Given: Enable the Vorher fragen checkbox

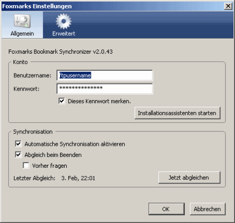Looking at the screenshot, I should click(x=26, y=166).
